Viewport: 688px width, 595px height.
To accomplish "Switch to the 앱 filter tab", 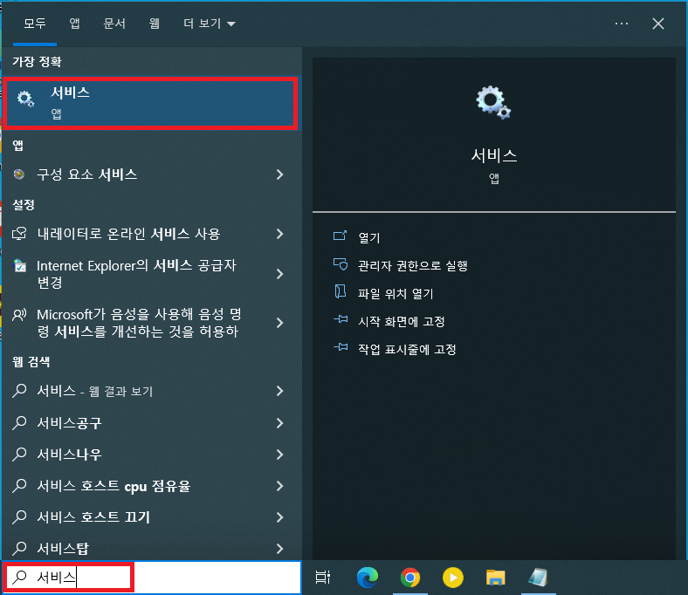I will pyautogui.click(x=74, y=24).
